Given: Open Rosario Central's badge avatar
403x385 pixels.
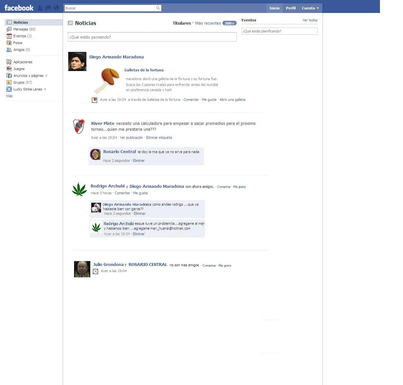Looking at the screenshot, I should 95,154.
